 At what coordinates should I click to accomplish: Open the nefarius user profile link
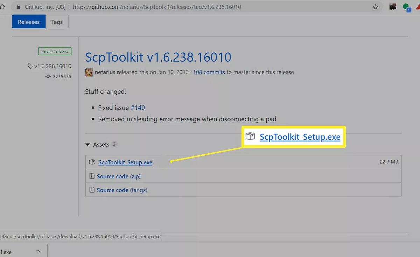105,72
